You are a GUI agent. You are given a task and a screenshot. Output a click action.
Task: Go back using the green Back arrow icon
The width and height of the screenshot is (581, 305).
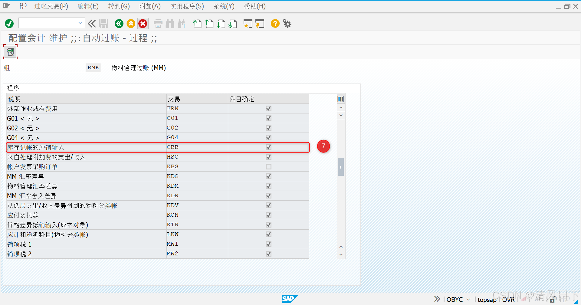coord(119,23)
